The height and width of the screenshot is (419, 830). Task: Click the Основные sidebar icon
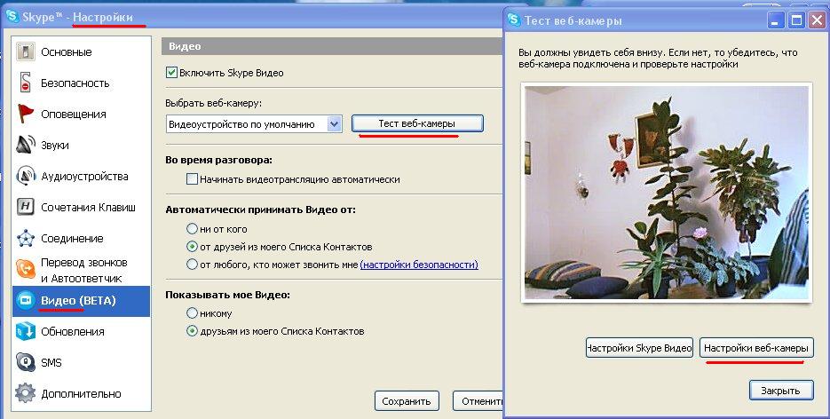coord(26,51)
